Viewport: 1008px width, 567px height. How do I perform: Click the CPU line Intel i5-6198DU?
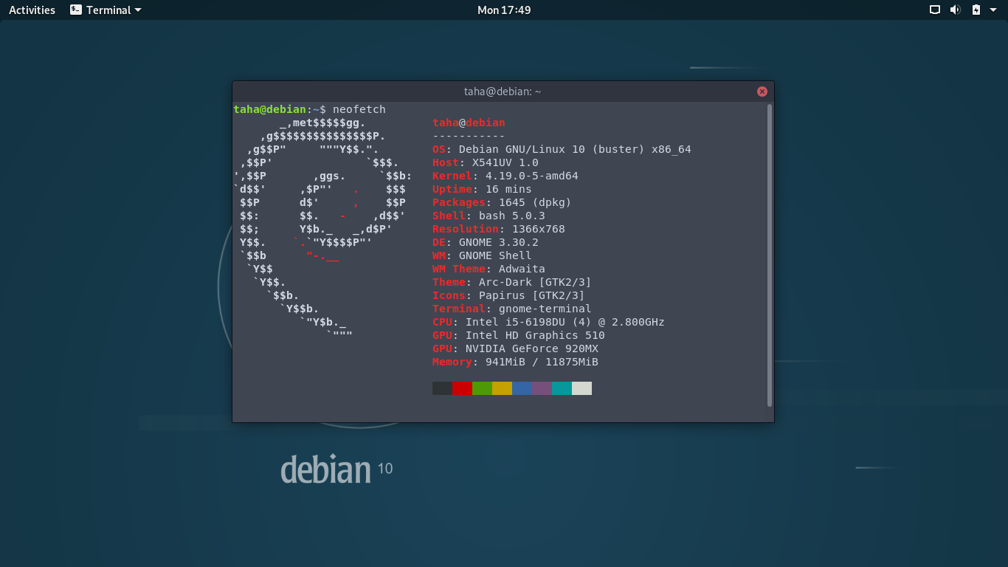tap(548, 322)
